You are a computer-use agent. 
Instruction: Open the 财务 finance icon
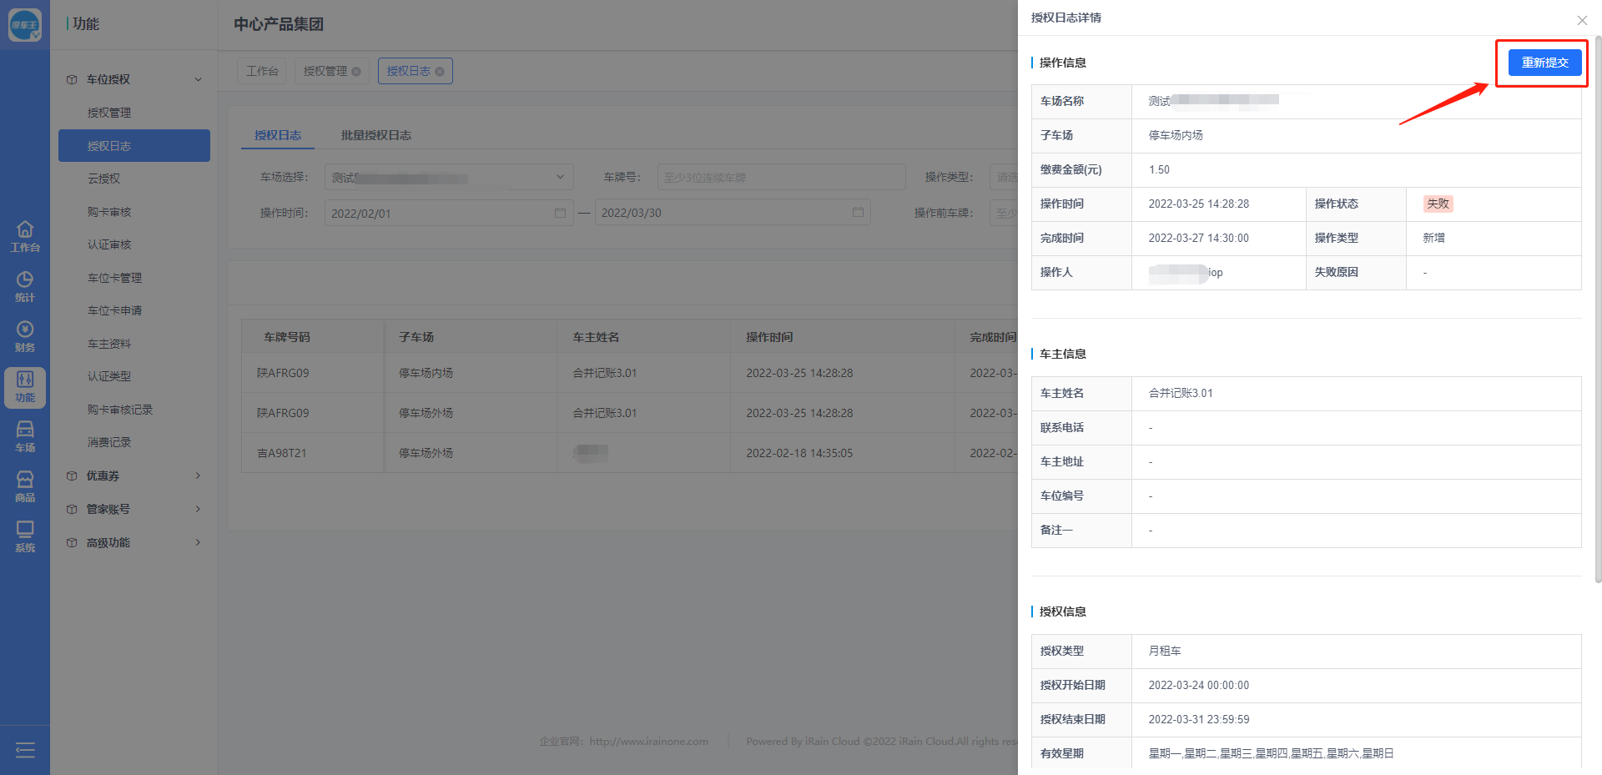click(25, 336)
